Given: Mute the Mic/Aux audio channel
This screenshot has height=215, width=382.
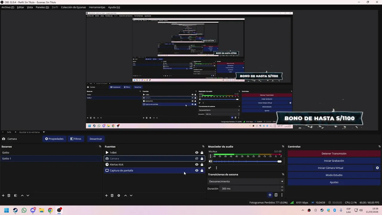Looking at the screenshot, I should pos(210,161).
